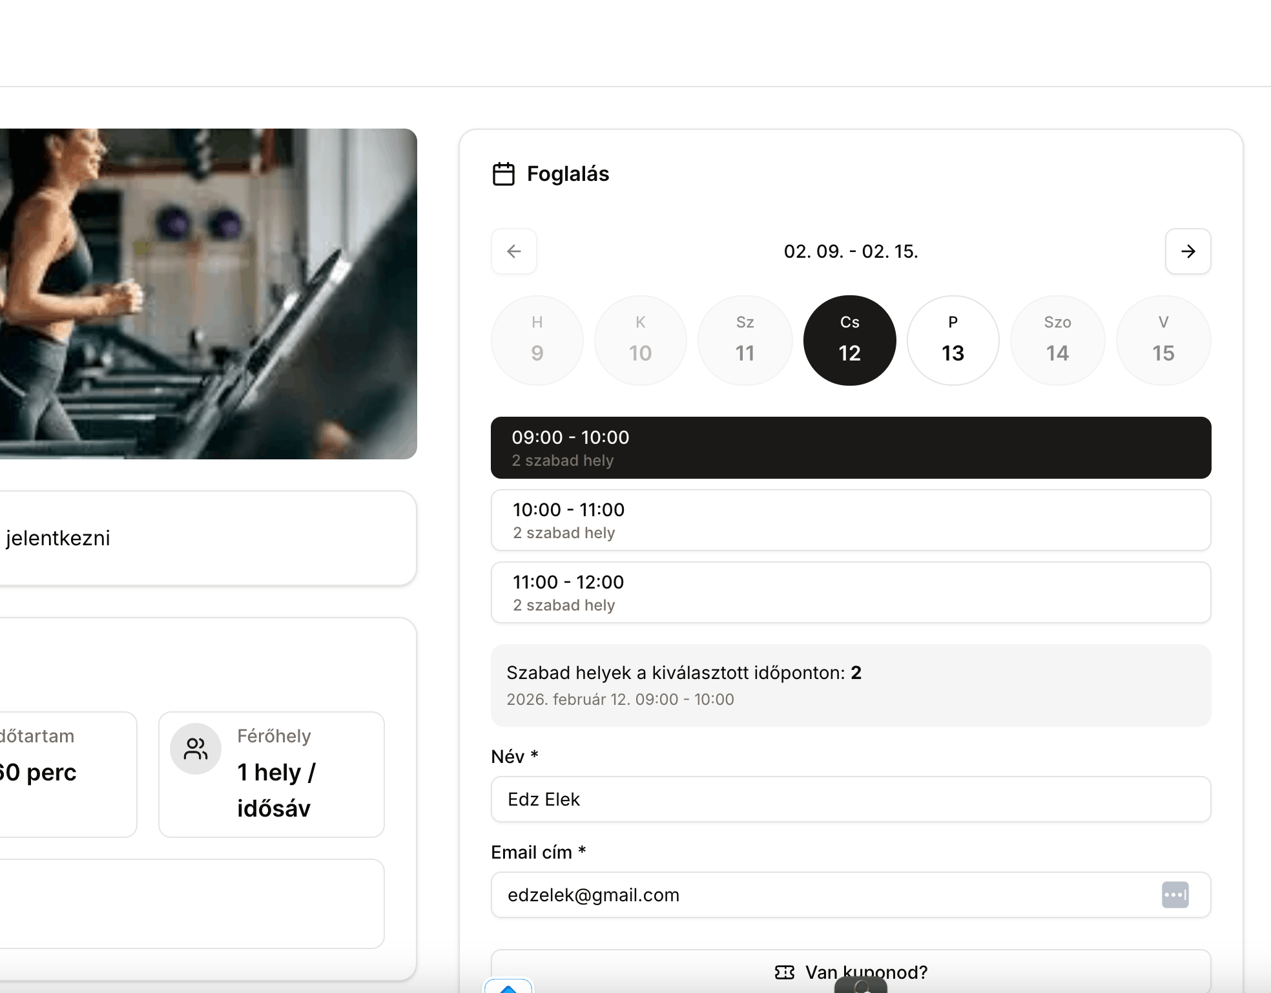Viewport: 1271px width, 993px height.
Task: Click the next week arrow icon
Action: (1188, 251)
